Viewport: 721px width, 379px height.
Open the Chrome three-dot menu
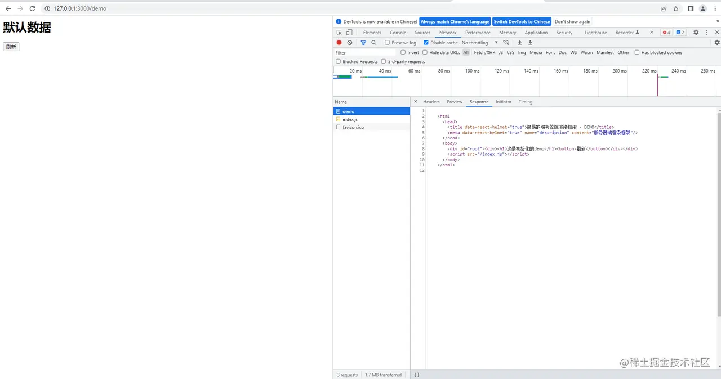click(714, 8)
